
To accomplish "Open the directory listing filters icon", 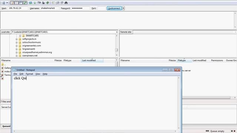I will coord(53,3).
